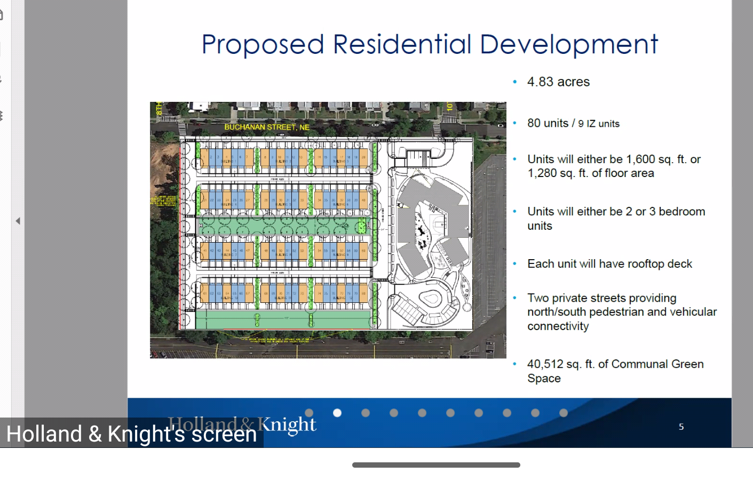Click the sidebar icon just above Layers
This screenshot has height=481, width=753.
[x=2, y=80]
